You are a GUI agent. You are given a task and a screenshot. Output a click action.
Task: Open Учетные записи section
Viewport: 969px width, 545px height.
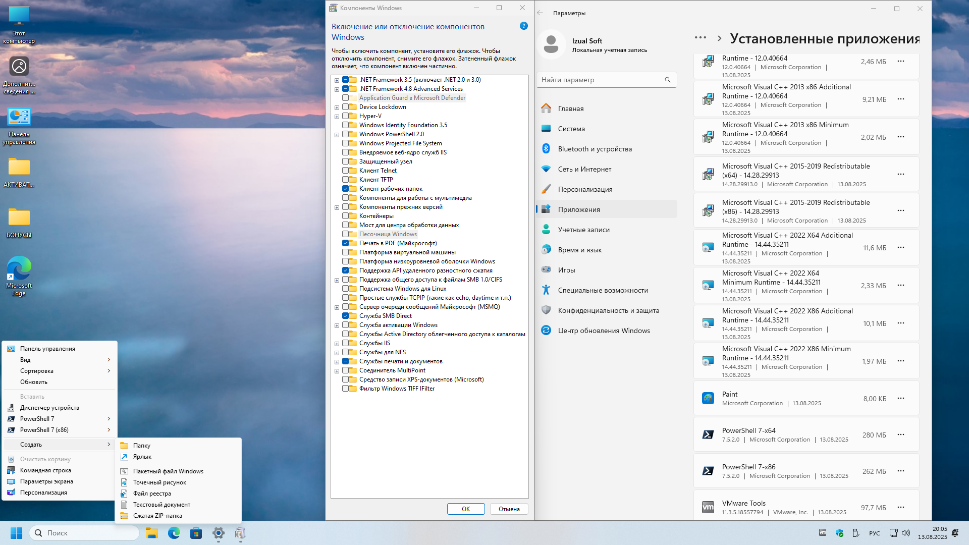[x=607, y=230]
